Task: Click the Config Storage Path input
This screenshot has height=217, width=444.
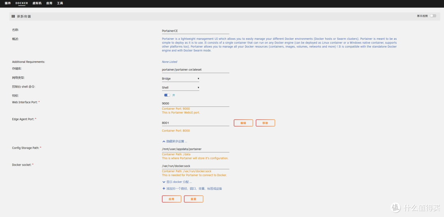Action: (195, 149)
